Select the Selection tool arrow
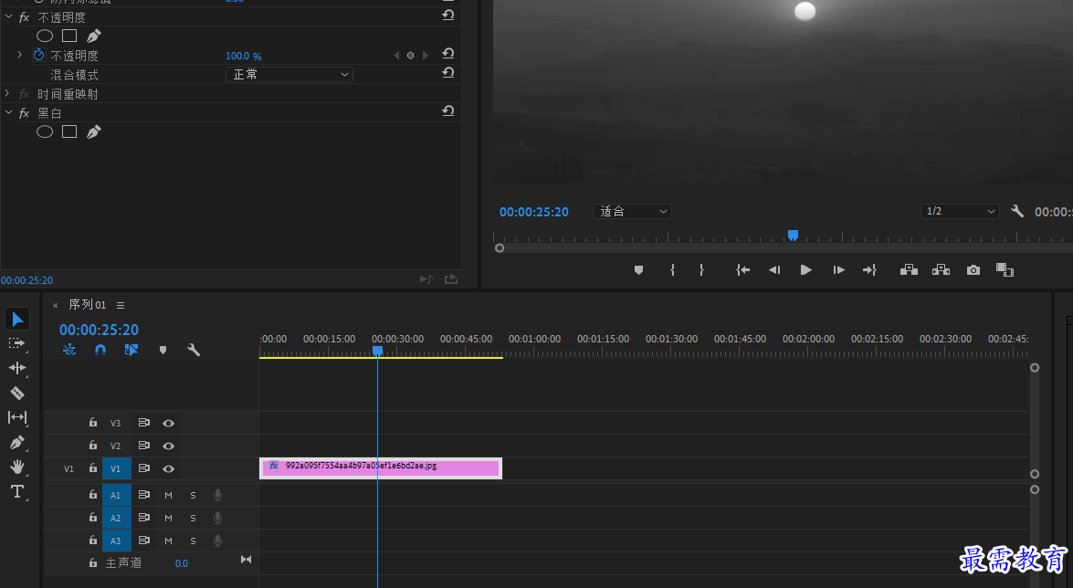 click(x=17, y=319)
